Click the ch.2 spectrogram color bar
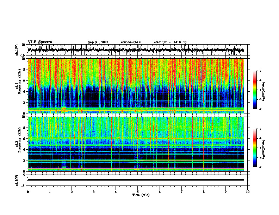279x215 pixels. click(x=255, y=148)
